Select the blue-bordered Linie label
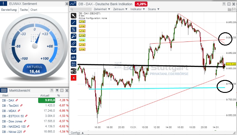 click(x=82, y=22)
